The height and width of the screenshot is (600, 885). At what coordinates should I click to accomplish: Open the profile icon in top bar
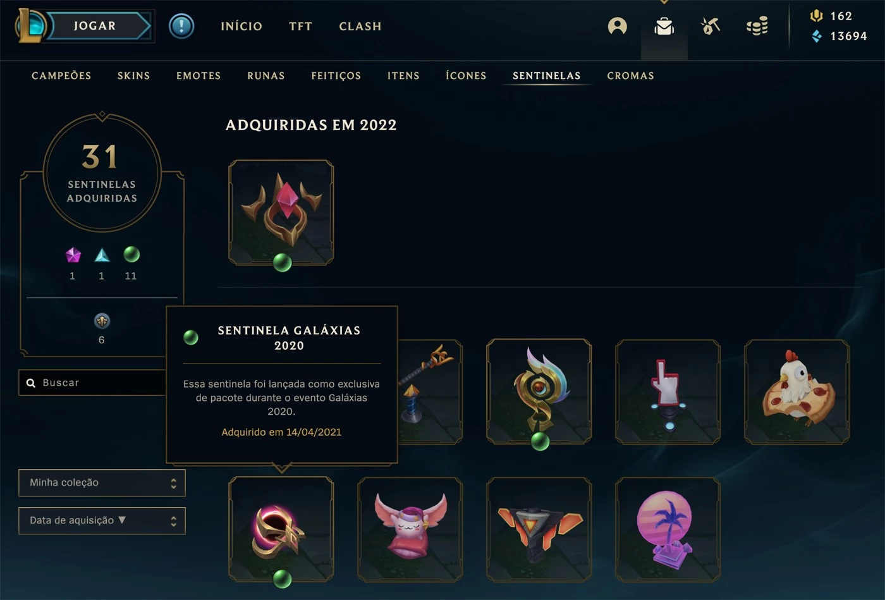617,26
